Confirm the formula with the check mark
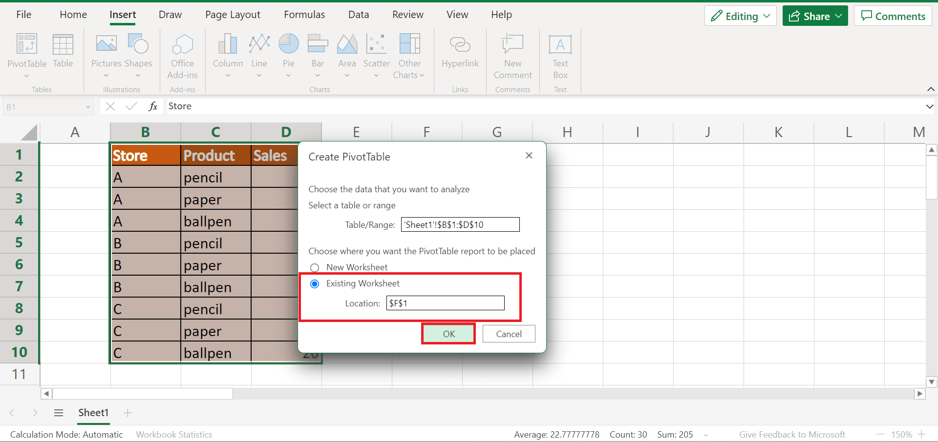Screen dimensions: 938x442 pos(130,106)
